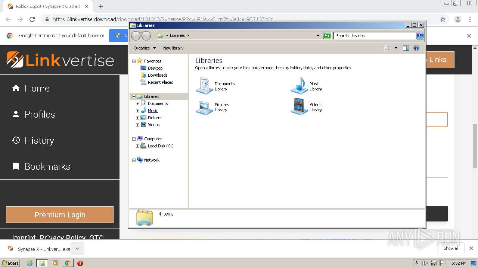The image size is (478, 268).
Task: Select Pictures in the navigation tree
Action: tap(155, 118)
